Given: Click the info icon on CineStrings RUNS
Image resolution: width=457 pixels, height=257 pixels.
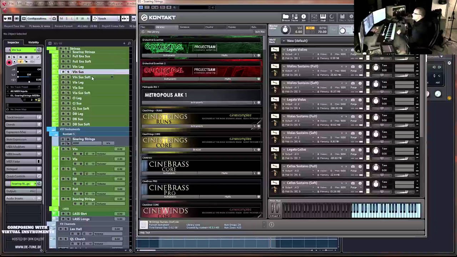Looking at the screenshot, I should tap(255, 126).
